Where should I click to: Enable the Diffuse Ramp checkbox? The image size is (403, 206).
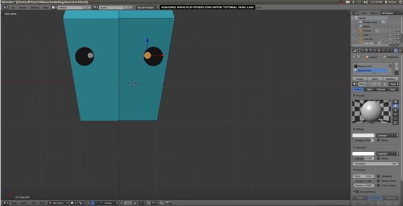coord(378,140)
